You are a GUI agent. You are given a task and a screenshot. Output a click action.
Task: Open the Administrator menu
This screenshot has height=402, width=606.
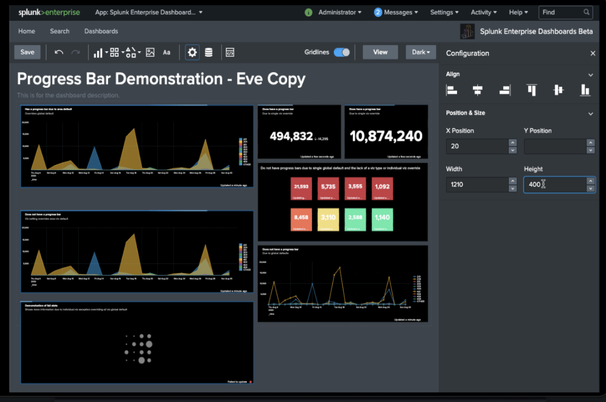[x=340, y=12]
